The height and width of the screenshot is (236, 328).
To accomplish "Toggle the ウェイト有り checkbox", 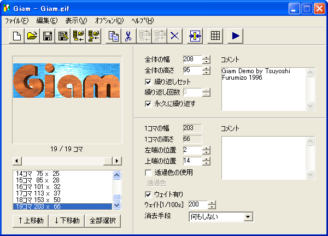I will [x=148, y=194].
